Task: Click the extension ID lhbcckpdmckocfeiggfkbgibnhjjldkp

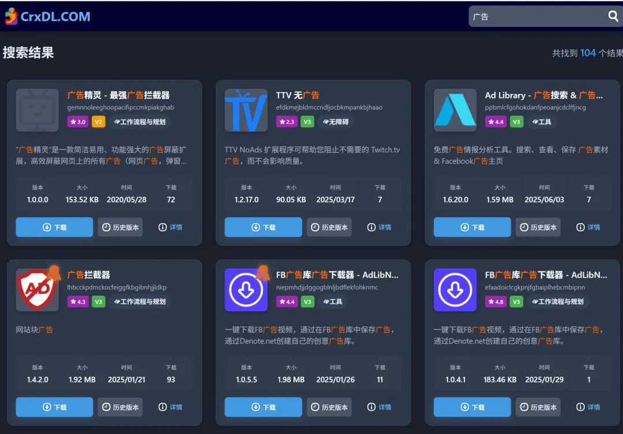Action: [117, 287]
